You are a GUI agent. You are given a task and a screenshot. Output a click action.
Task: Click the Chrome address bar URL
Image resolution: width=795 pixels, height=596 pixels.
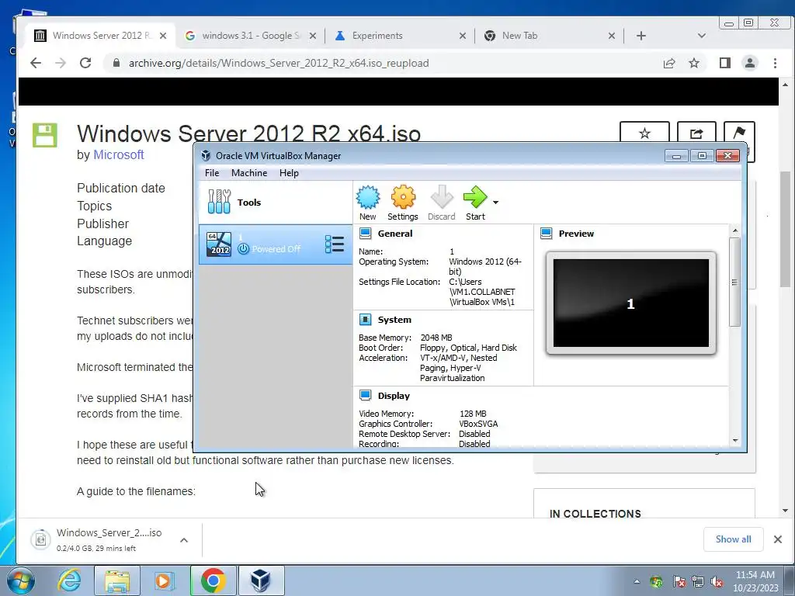[279, 64]
